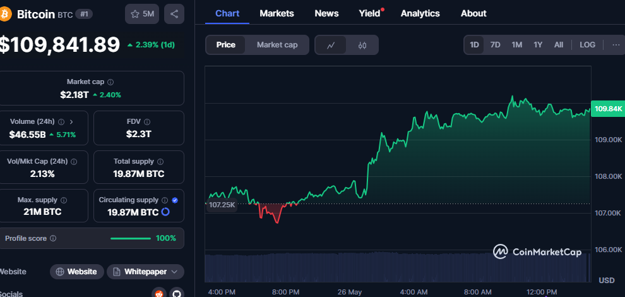Click the Profile score progress bar

130,239
